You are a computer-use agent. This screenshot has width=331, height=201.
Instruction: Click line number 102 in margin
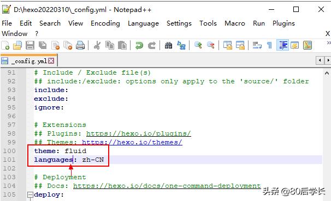[x=9, y=168]
